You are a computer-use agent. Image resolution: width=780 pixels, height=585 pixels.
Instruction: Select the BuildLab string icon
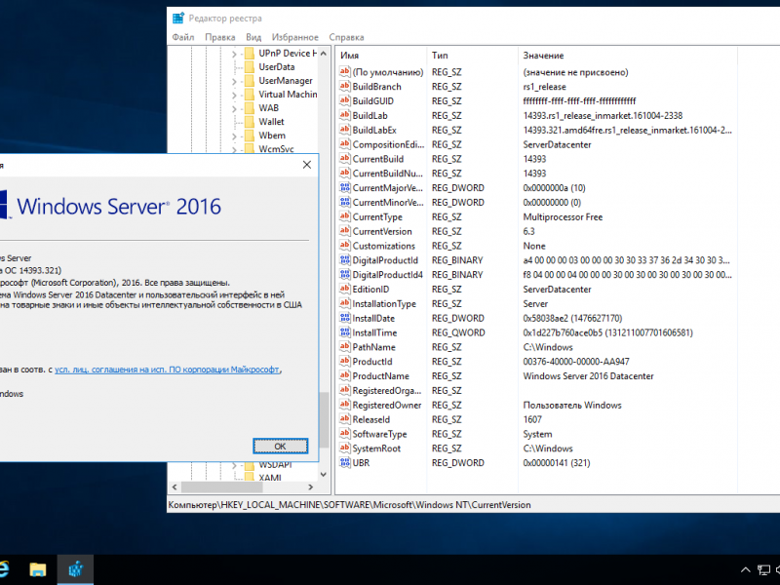[345, 115]
